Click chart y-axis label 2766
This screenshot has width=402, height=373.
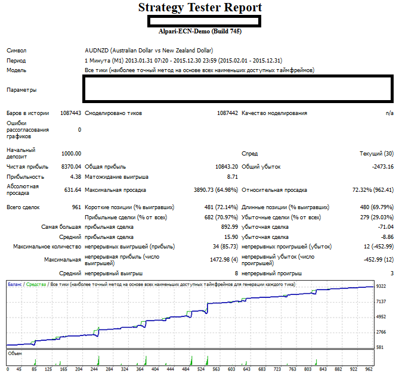[381, 332]
